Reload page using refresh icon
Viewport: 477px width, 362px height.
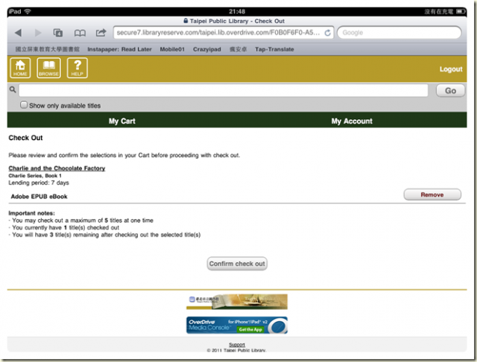327,33
